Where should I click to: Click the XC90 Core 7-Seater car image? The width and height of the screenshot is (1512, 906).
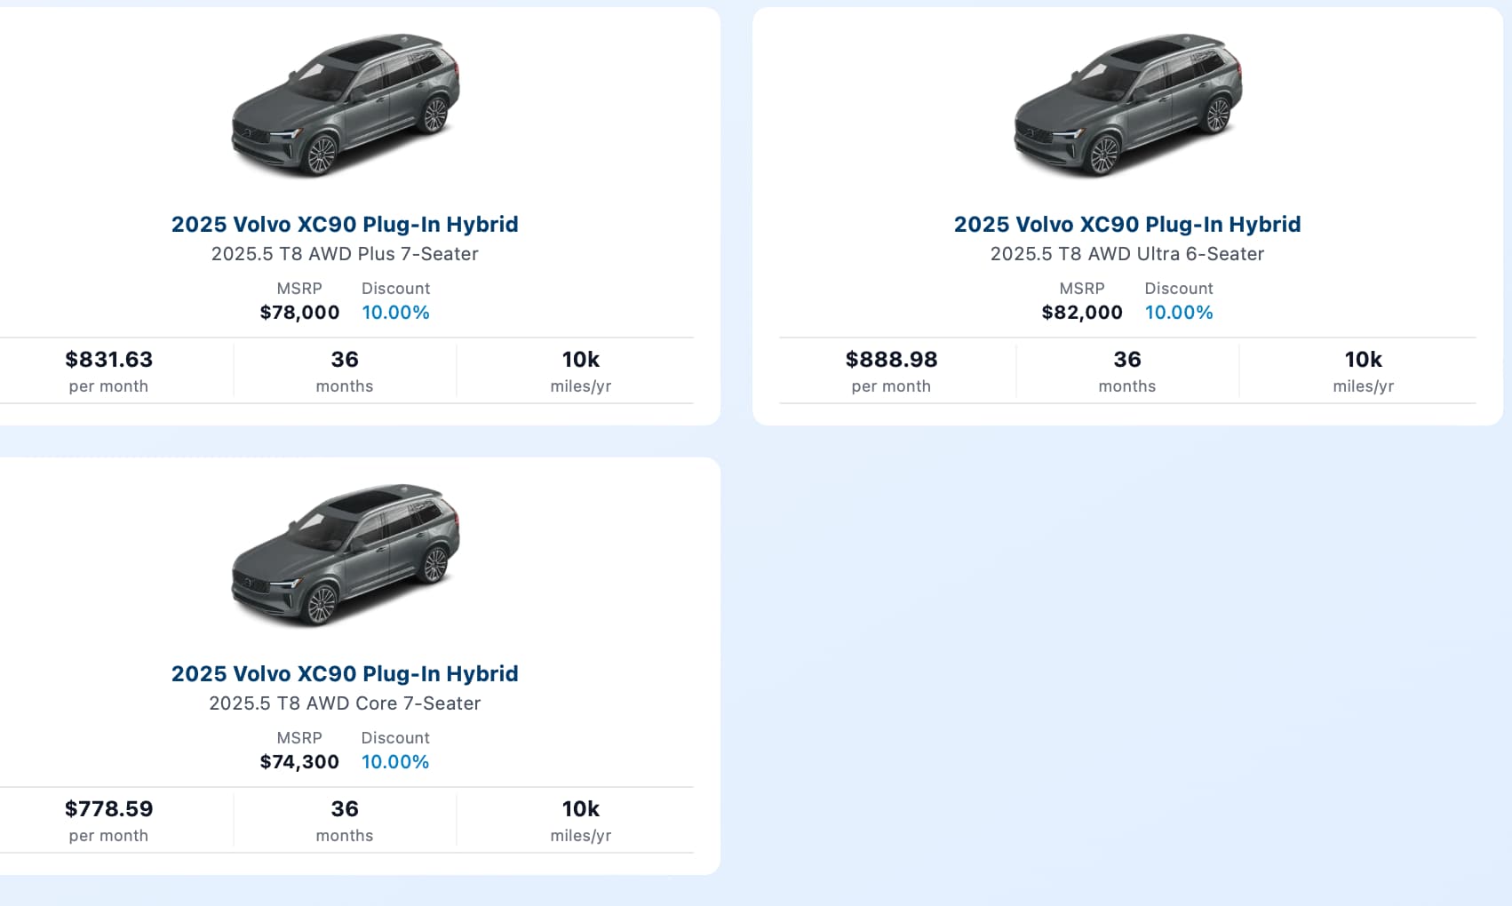point(346,554)
